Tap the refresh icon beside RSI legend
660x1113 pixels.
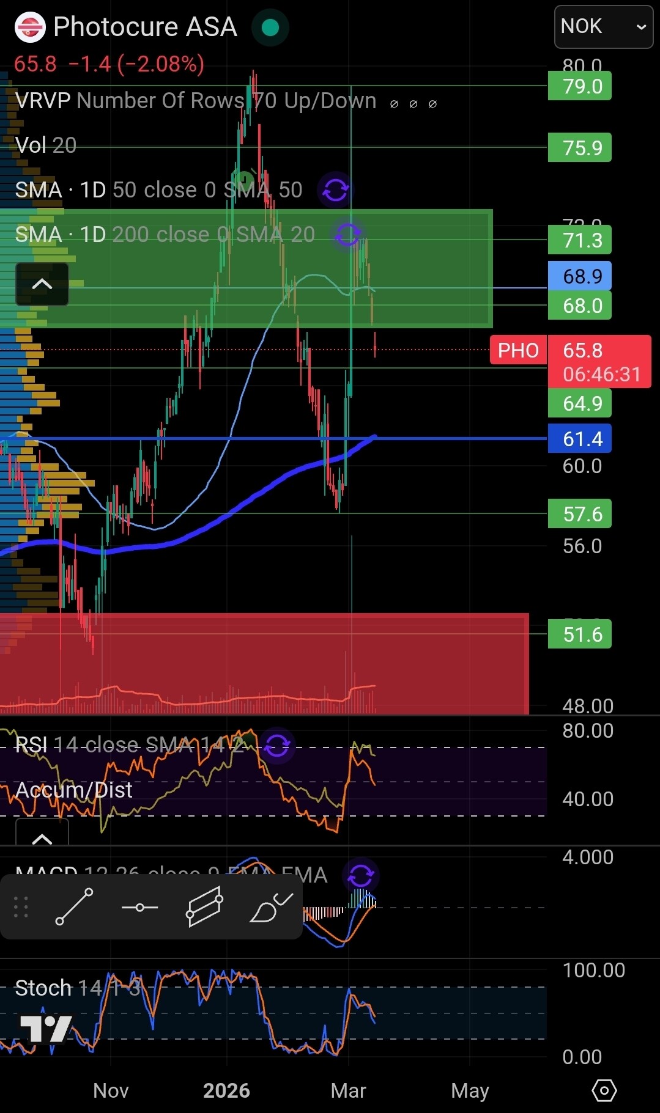click(277, 745)
